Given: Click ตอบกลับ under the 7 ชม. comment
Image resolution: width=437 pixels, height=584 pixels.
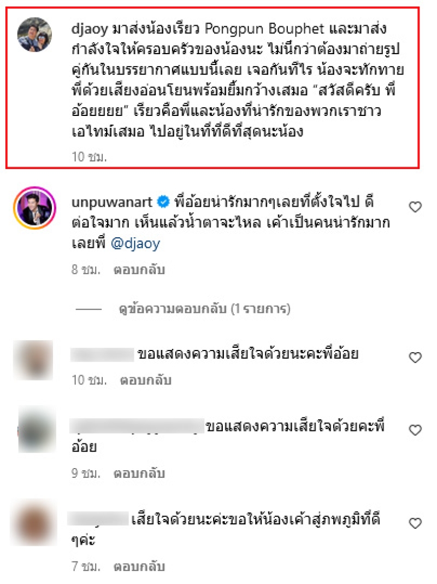Looking at the screenshot, I should click(139, 567).
